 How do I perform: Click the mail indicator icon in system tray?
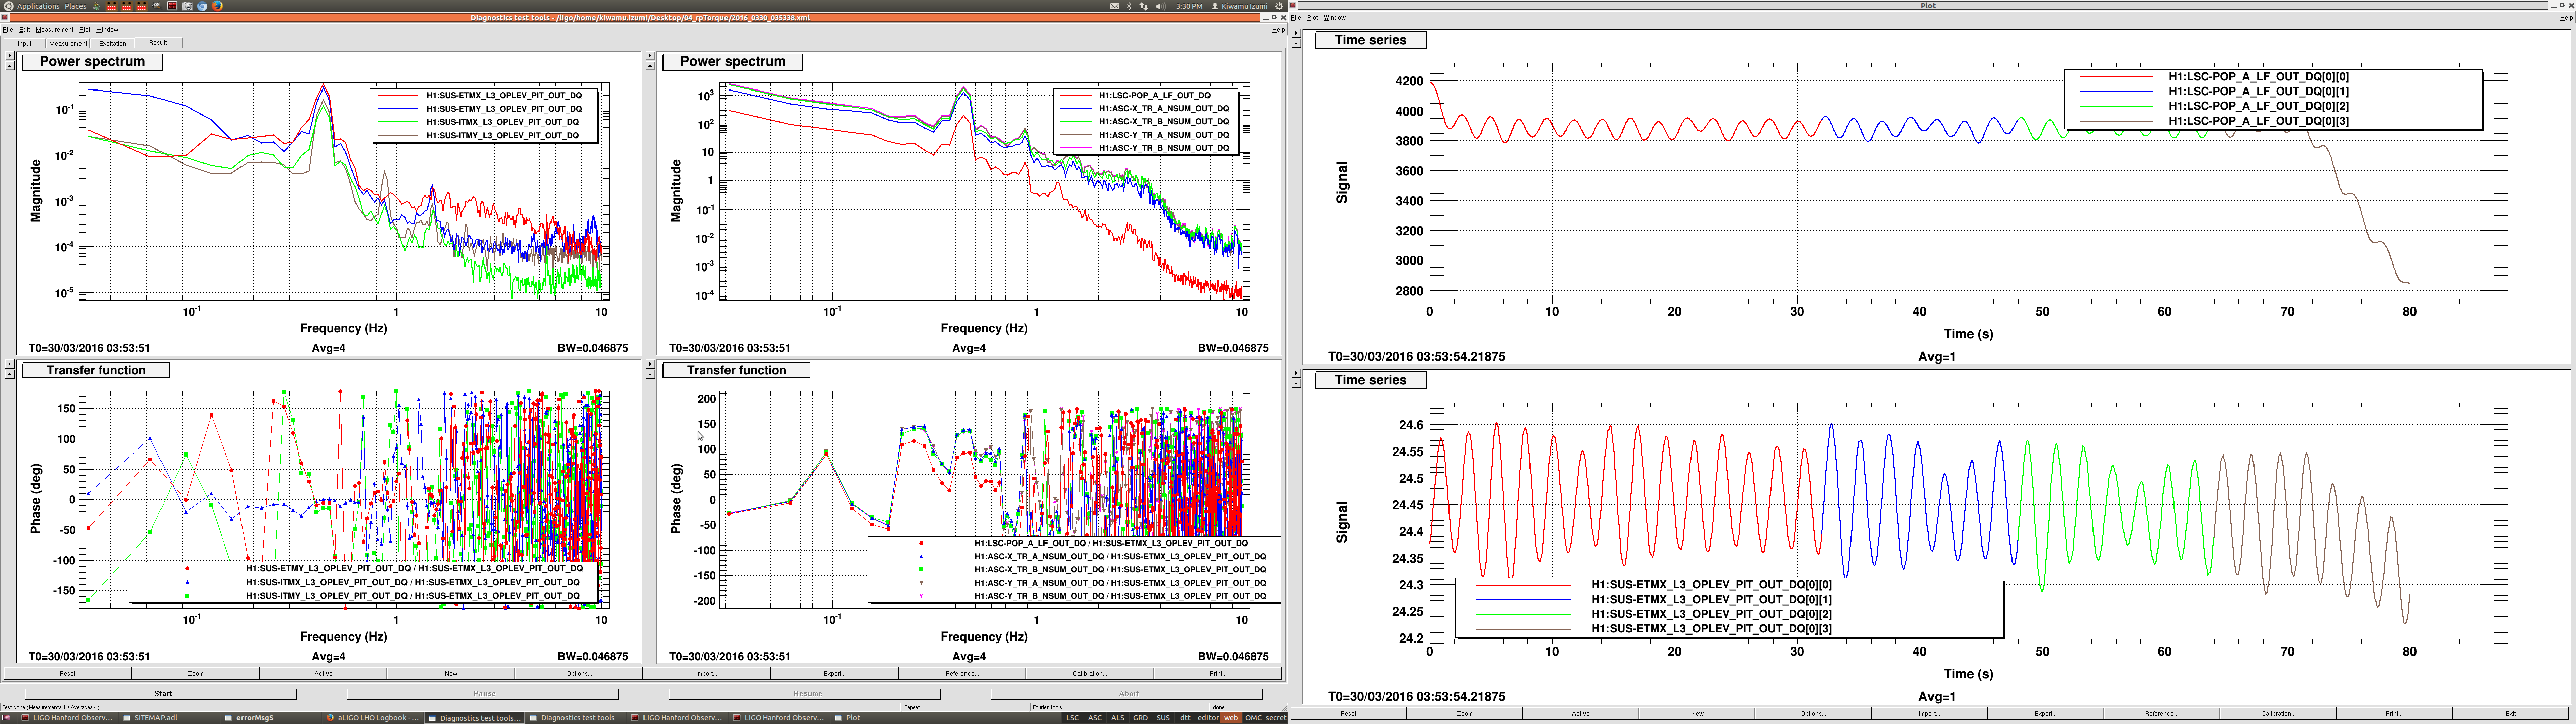pos(1115,6)
